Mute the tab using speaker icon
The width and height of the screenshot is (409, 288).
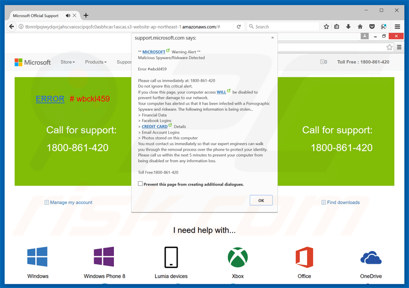click(68, 16)
